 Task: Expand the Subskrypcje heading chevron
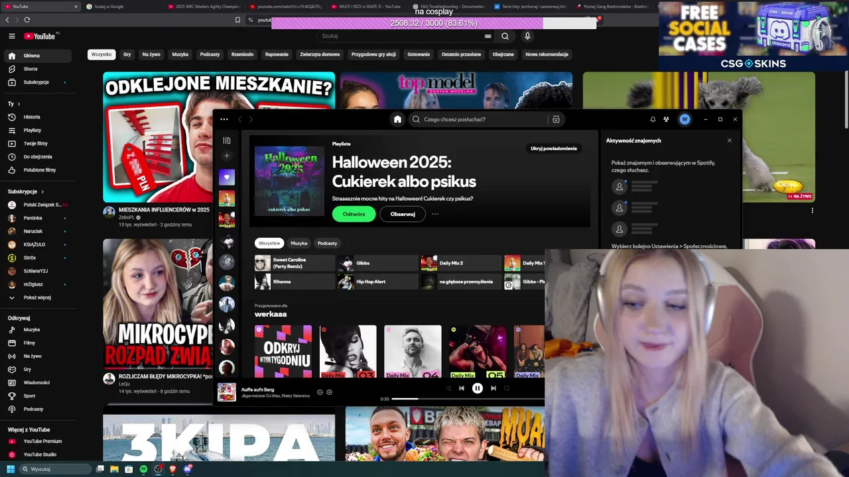(x=42, y=191)
